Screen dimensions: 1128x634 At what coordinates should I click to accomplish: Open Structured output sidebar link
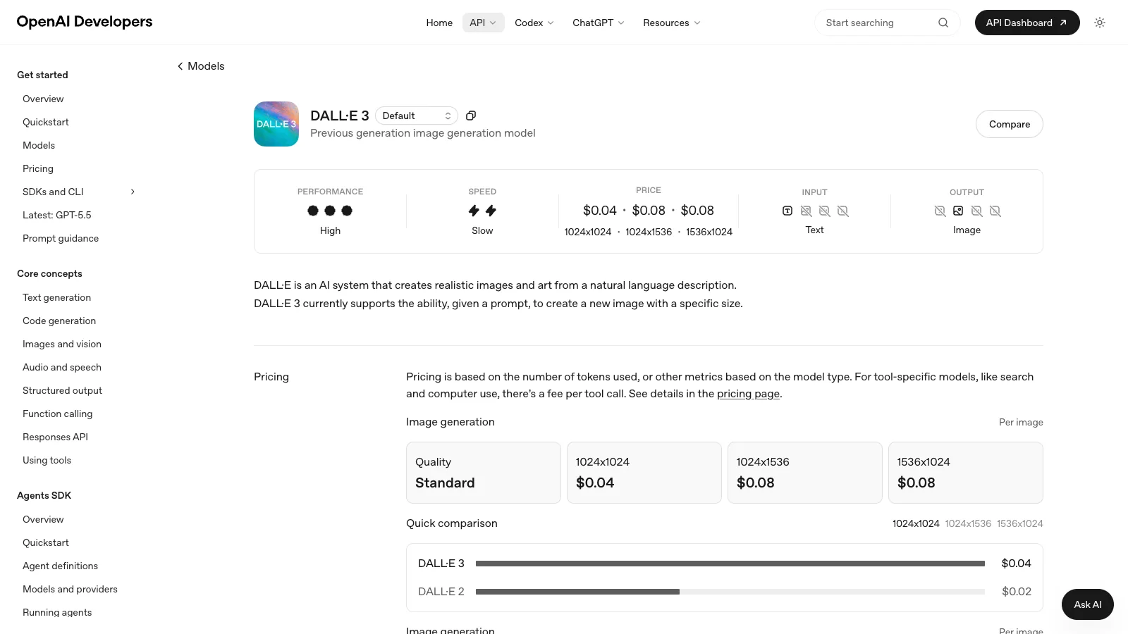(x=62, y=390)
